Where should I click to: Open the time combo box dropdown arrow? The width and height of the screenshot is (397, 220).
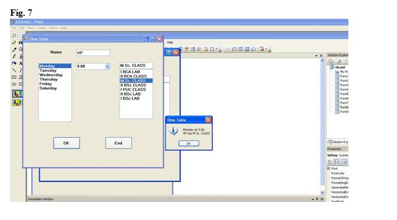[x=107, y=67]
